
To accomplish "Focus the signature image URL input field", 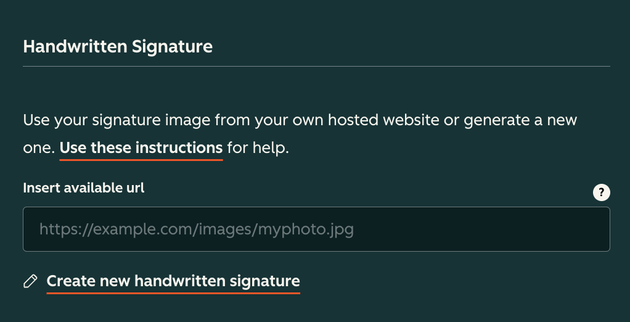I will pos(316,229).
